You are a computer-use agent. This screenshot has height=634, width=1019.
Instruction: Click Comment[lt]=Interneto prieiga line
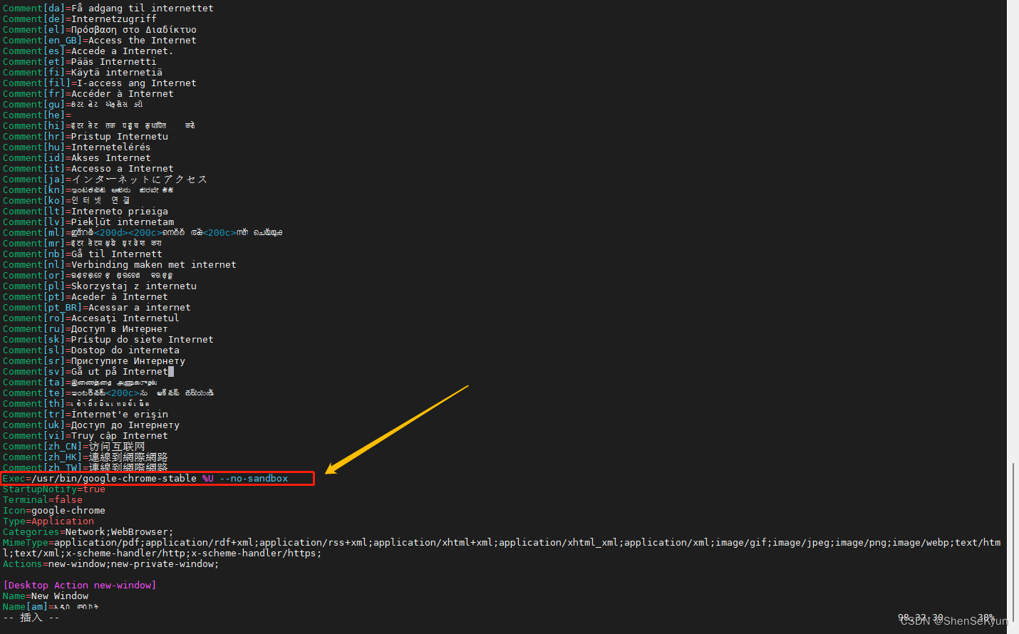coord(85,212)
